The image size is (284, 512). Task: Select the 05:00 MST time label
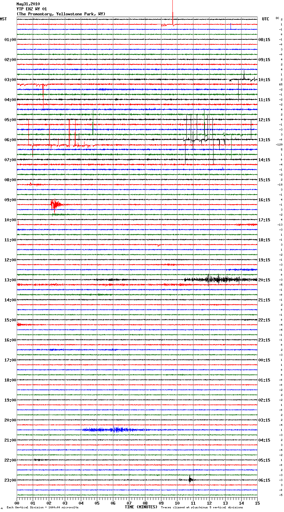[10, 120]
